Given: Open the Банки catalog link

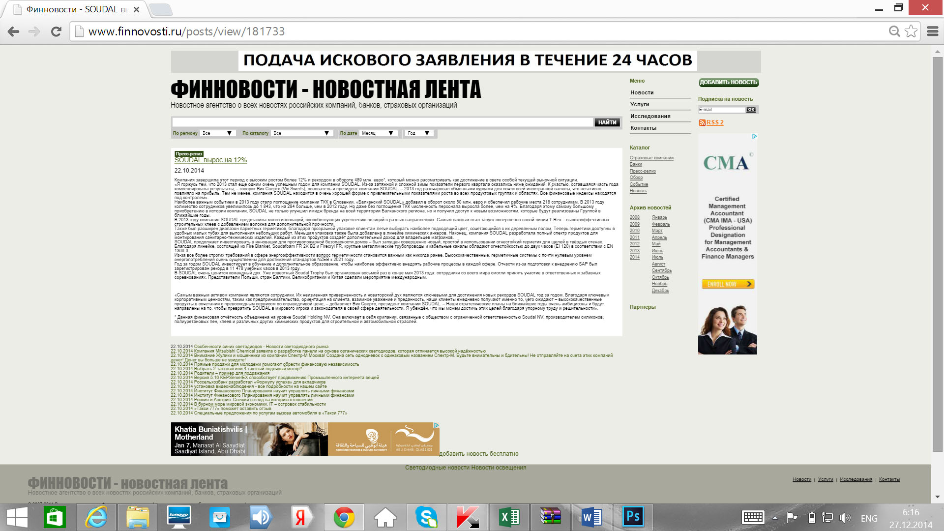Looking at the screenshot, I should click(x=636, y=164).
